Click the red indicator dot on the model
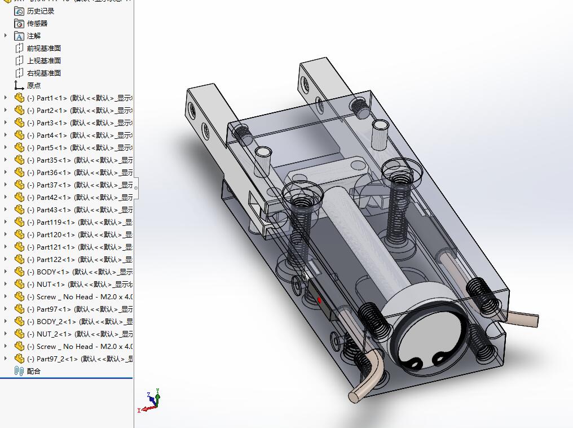Image resolution: width=573 pixels, height=428 pixels. coord(319,300)
